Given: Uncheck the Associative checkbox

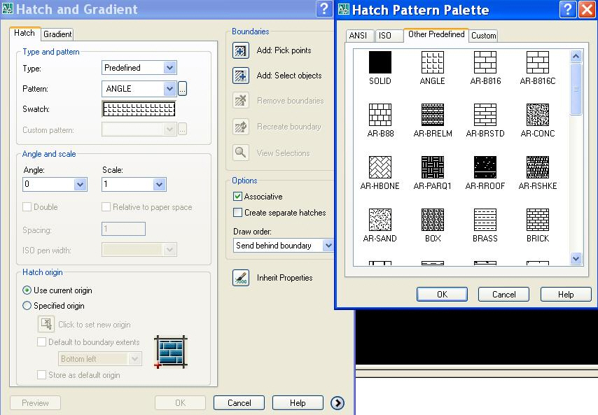Looking at the screenshot, I should click(237, 196).
